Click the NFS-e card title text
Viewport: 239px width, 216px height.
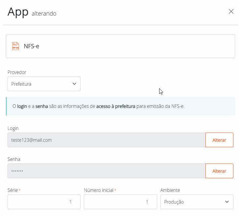coord(32,46)
